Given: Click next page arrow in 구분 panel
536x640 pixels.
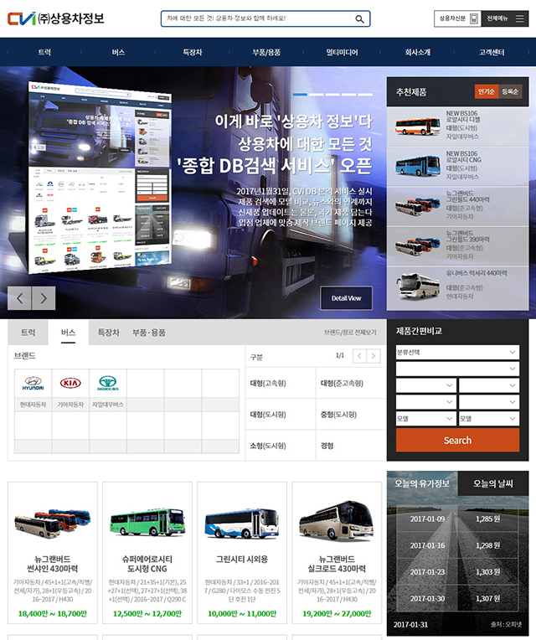Looking at the screenshot, I should [373, 356].
